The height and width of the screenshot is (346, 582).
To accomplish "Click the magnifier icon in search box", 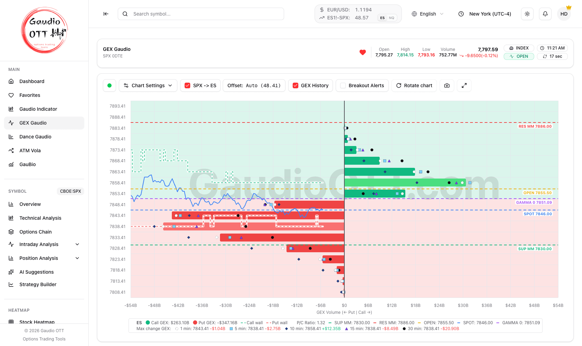I will point(125,14).
